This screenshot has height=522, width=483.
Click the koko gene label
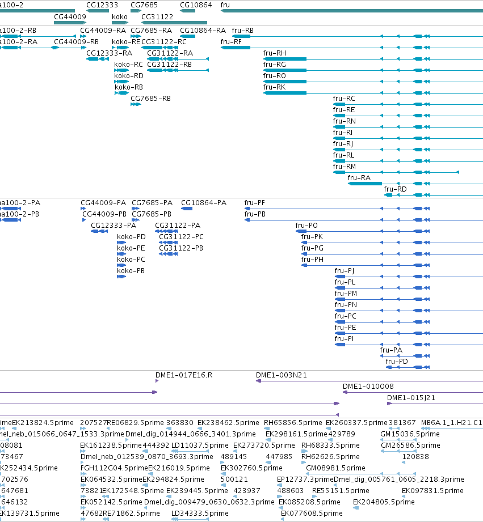[x=120, y=16]
